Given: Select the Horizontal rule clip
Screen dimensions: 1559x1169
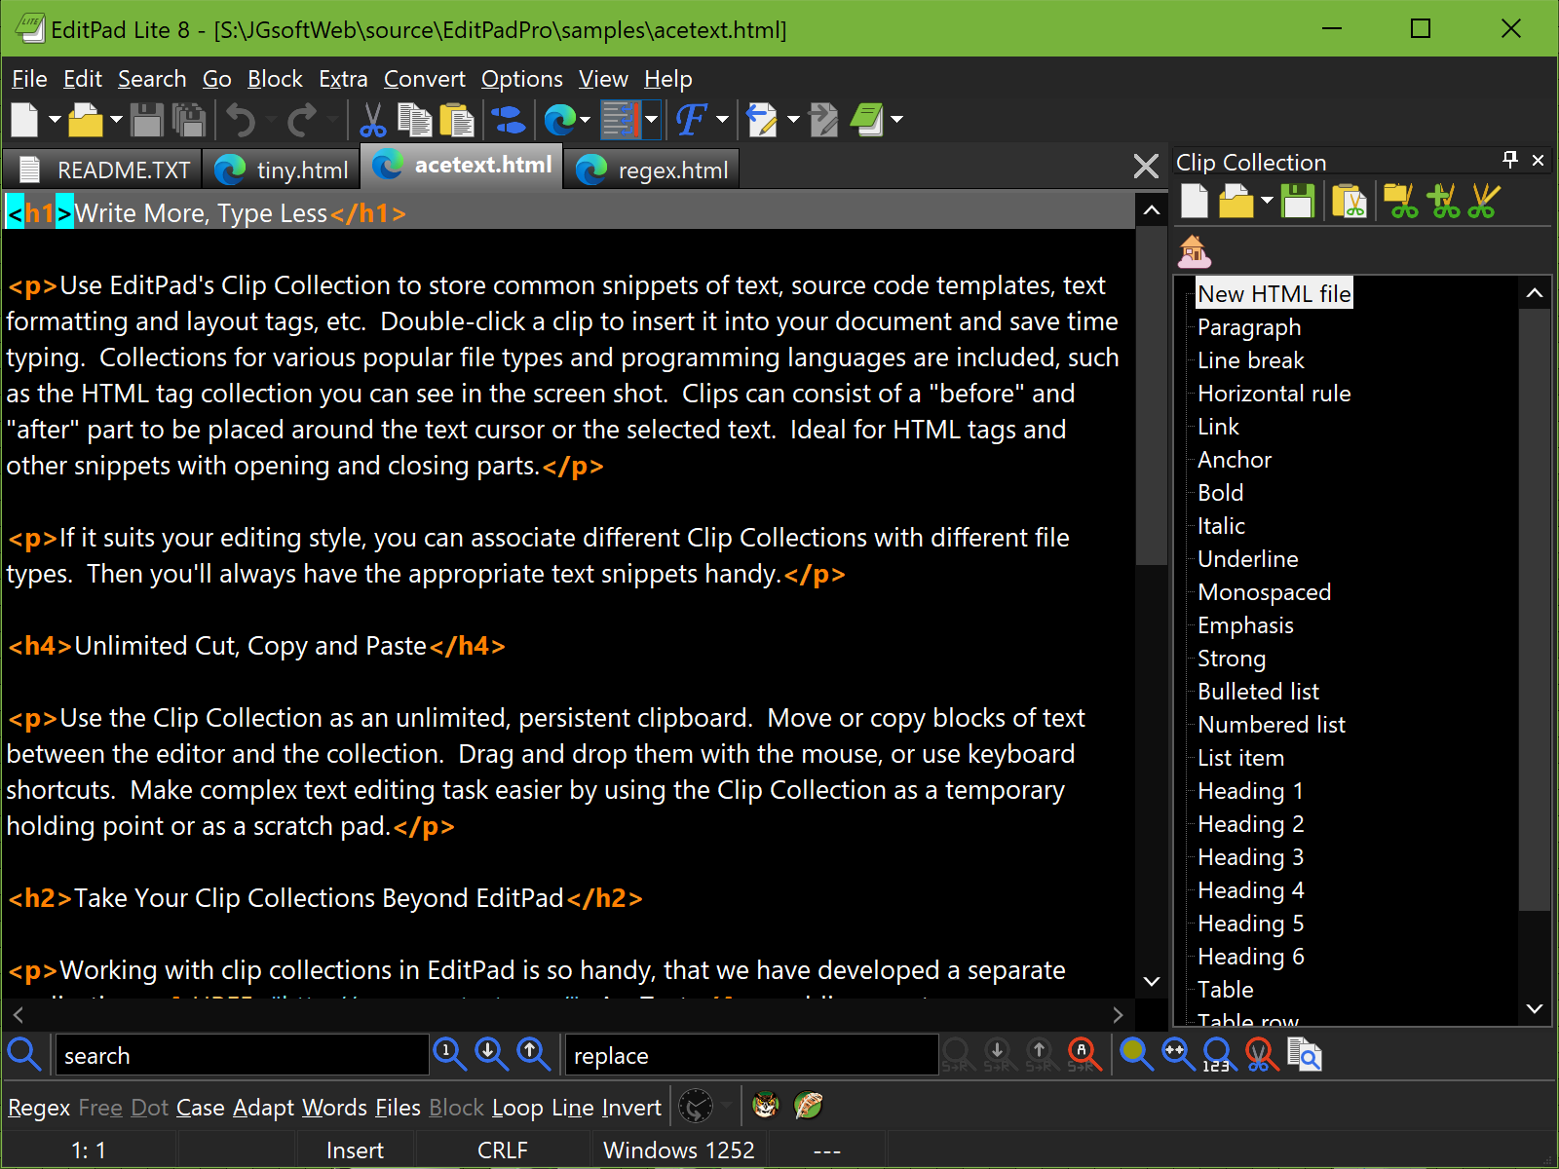Looking at the screenshot, I should click(x=1274, y=394).
